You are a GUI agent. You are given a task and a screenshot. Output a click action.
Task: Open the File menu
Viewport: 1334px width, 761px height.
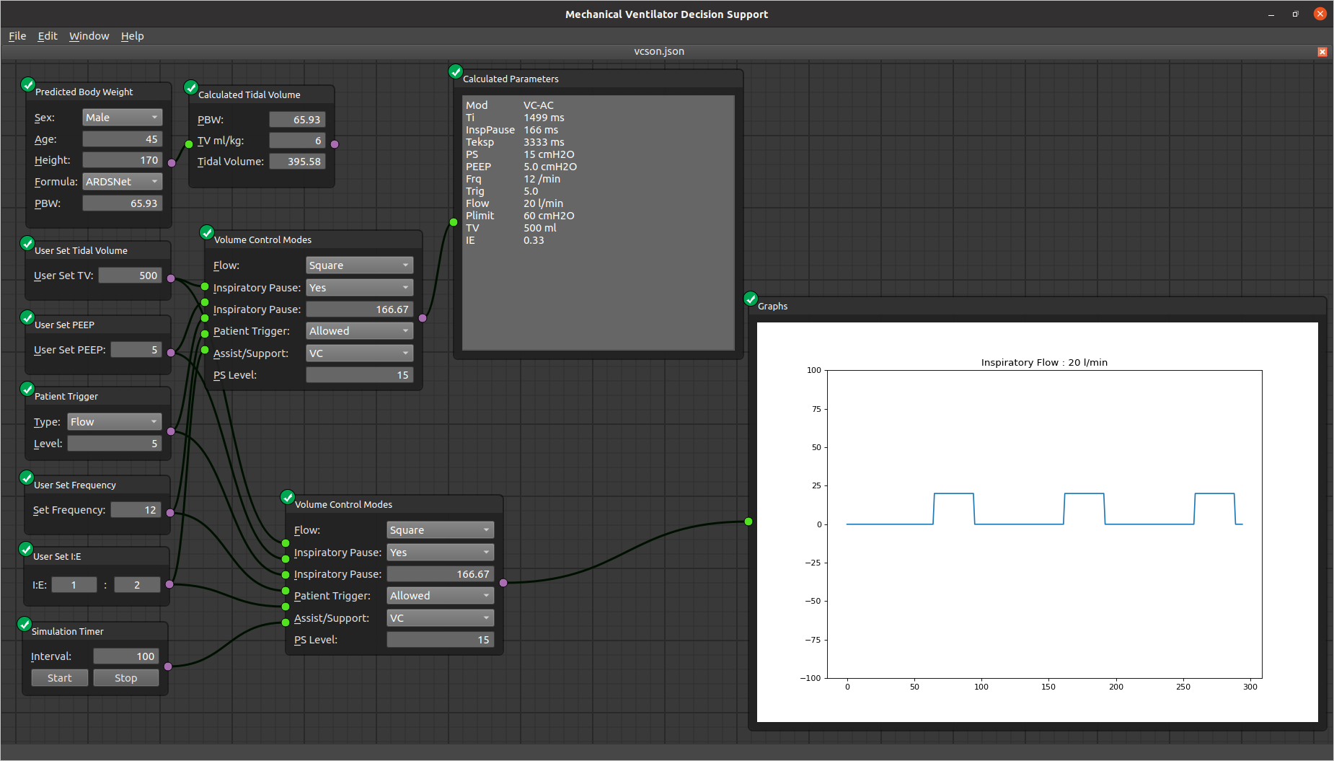(17, 36)
